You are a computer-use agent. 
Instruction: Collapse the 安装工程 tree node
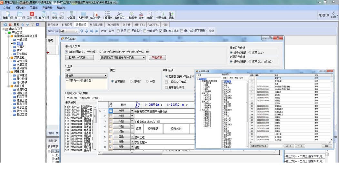[x=8, y=57]
